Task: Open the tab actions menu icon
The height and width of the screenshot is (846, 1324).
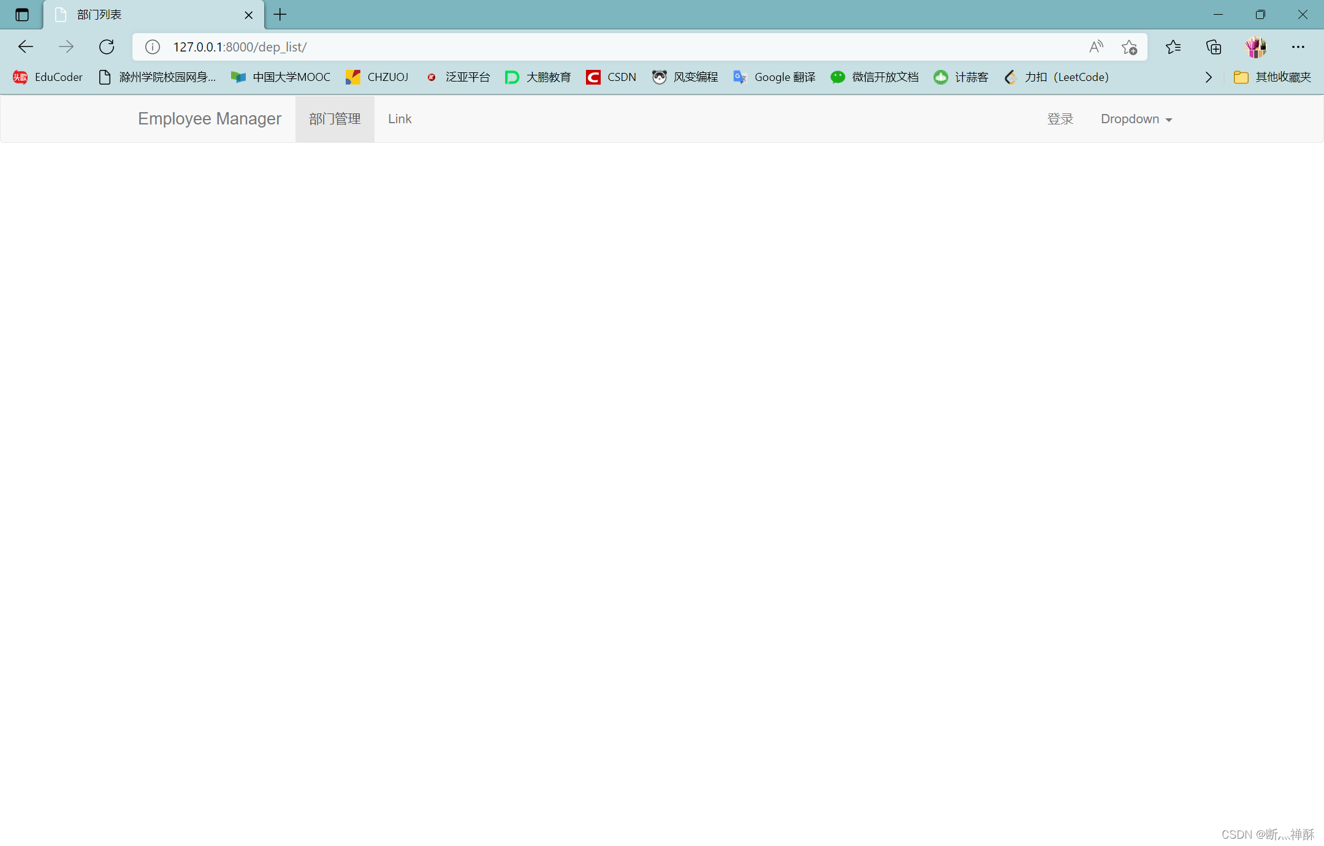Action: pyautogui.click(x=22, y=15)
